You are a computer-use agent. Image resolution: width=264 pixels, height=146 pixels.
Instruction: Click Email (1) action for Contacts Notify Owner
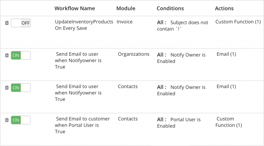226,87
